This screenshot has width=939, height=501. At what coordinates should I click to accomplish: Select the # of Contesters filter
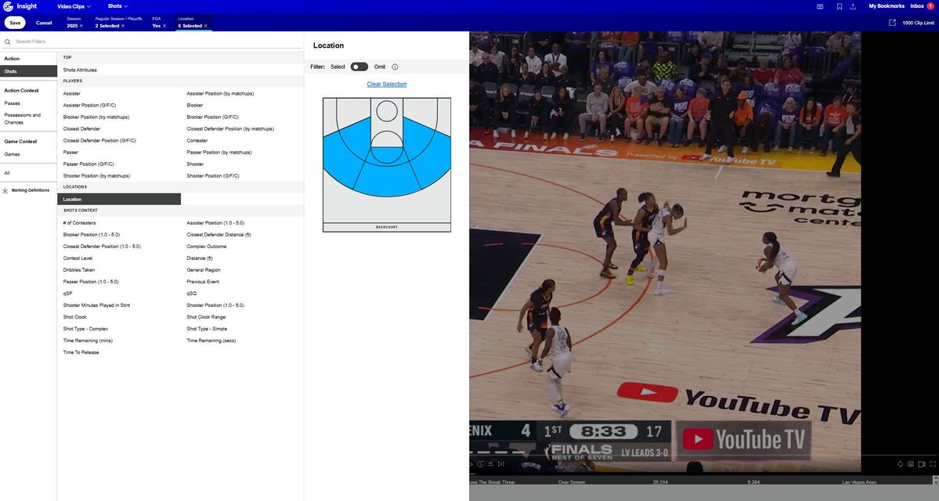pos(79,222)
